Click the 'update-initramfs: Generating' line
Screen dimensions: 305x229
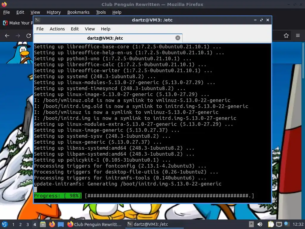(x=128, y=184)
